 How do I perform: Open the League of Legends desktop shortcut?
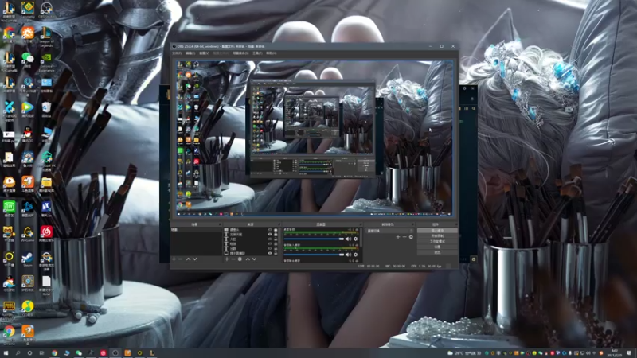pyautogui.click(x=46, y=36)
